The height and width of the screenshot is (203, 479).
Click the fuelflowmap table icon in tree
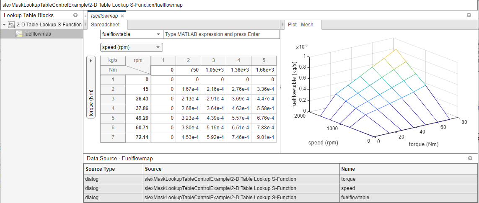tap(19, 34)
